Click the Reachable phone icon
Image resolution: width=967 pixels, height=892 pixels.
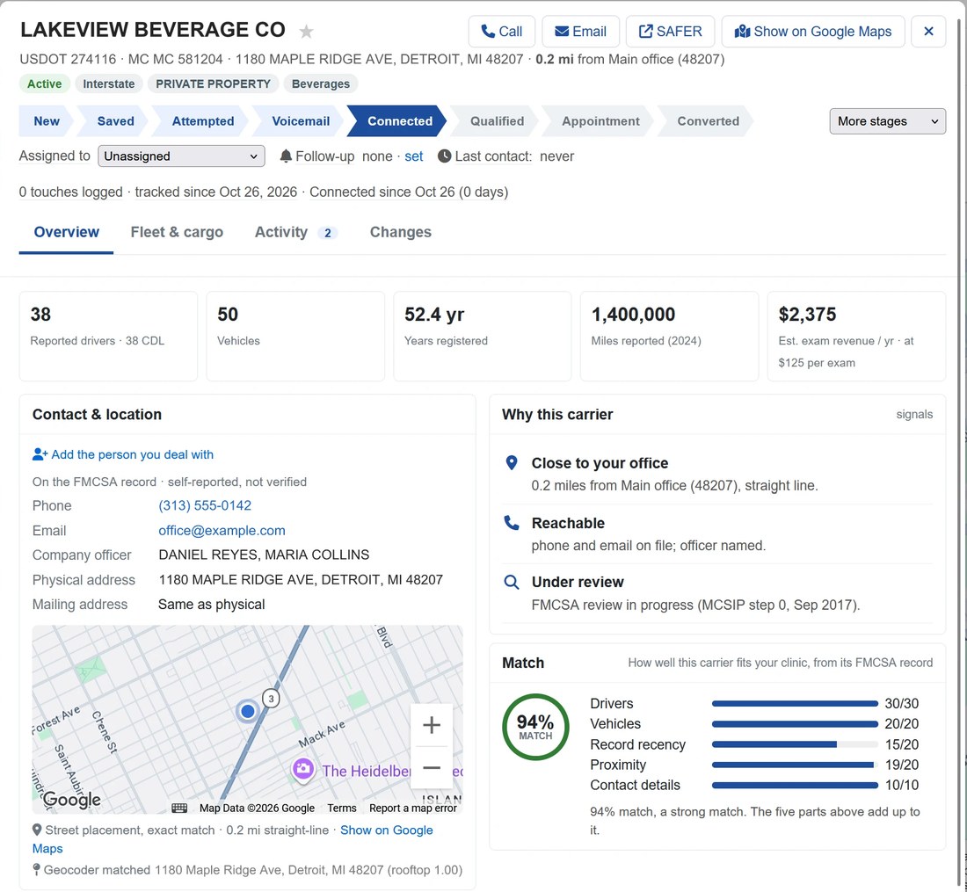(x=512, y=523)
